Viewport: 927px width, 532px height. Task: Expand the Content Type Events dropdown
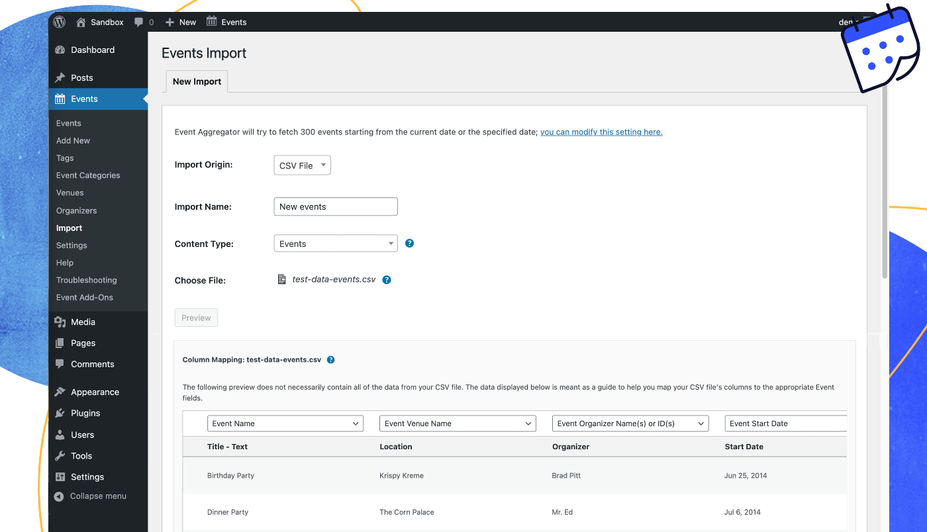pos(335,244)
